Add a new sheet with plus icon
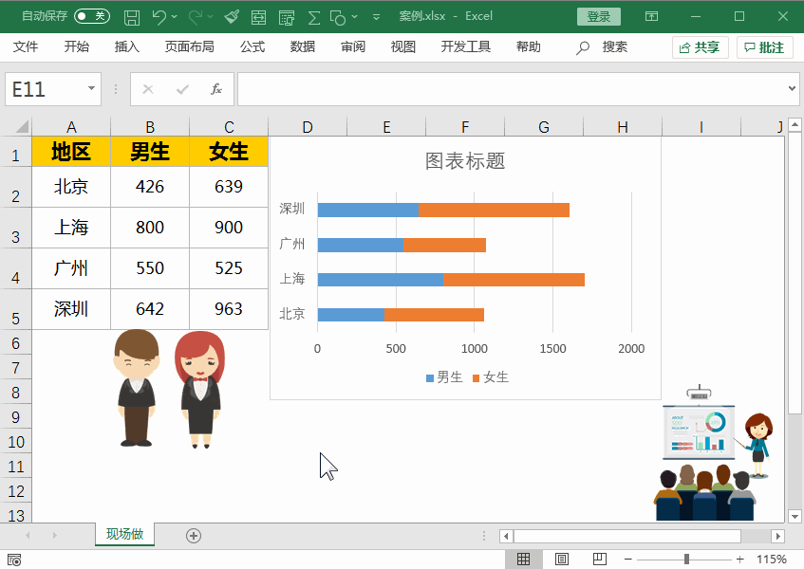 [194, 536]
